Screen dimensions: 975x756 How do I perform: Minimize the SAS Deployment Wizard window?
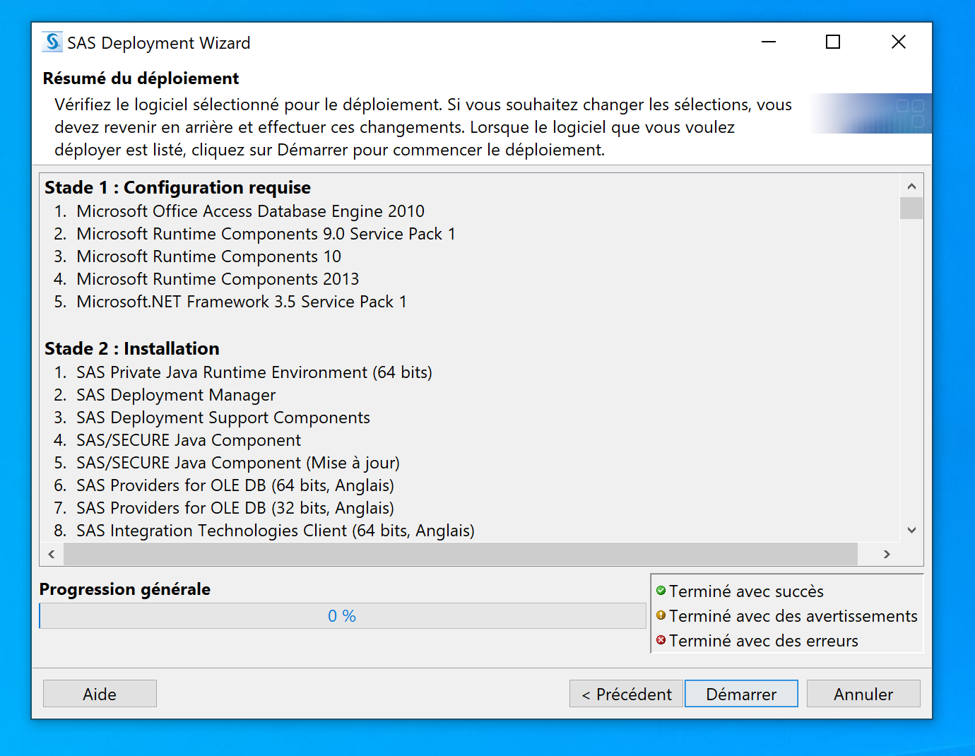(x=769, y=42)
